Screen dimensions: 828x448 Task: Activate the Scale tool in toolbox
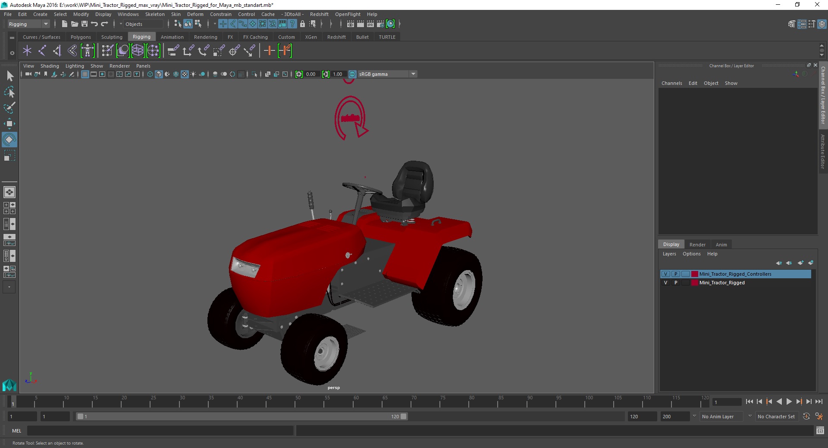(9, 156)
